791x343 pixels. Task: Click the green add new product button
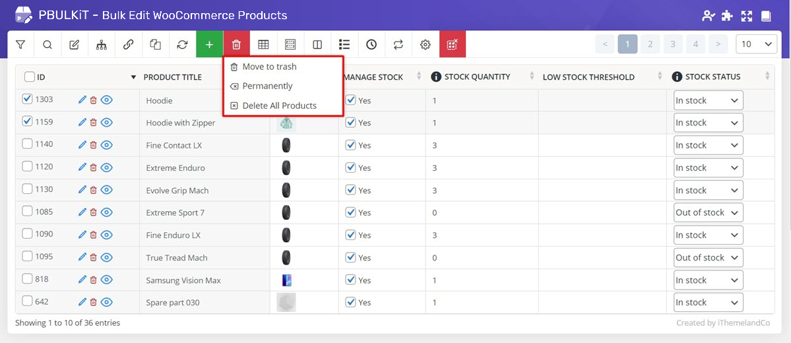[x=209, y=44]
